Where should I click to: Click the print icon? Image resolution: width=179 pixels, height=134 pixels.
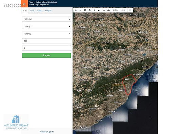pos(108,10)
